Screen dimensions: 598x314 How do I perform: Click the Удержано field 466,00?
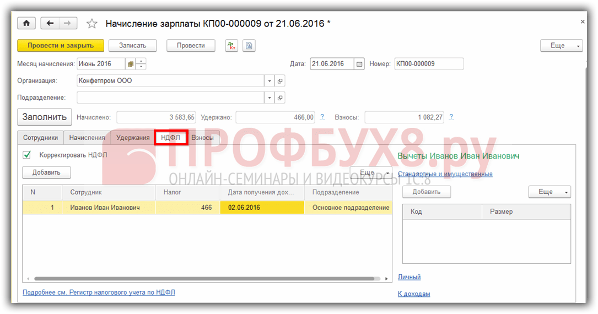pyautogui.click(x=276, y=117)
